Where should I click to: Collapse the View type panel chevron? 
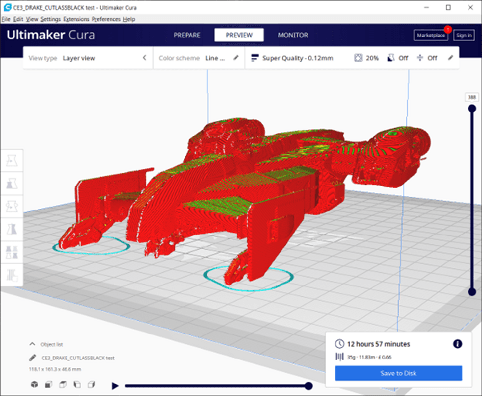(x=145, y=58)
